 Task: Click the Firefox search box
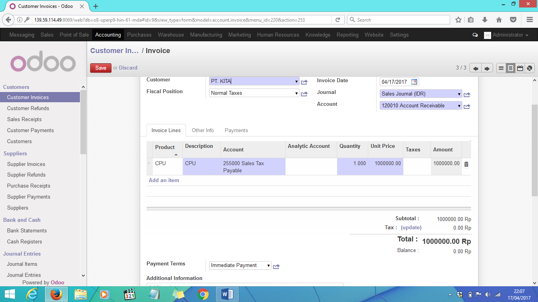tap(399, 20)
